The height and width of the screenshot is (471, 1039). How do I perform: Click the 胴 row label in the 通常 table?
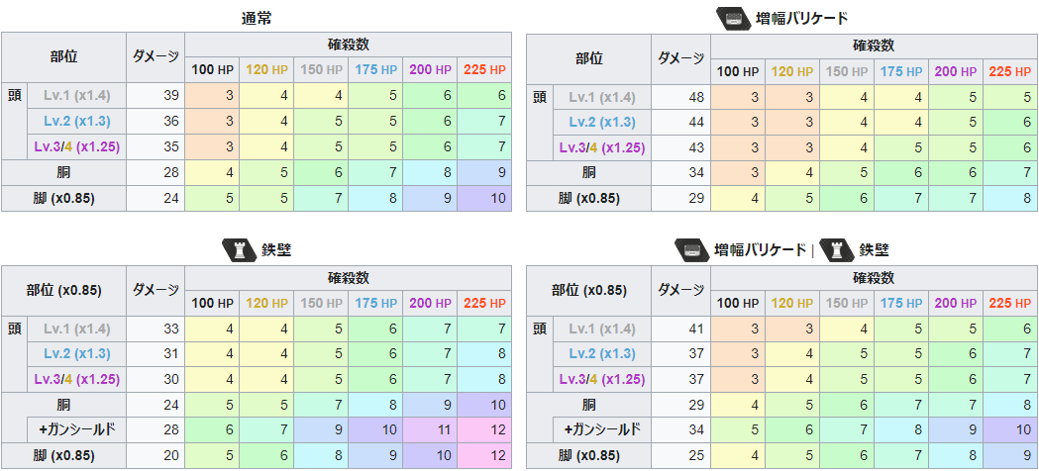click(x=63, y=172)
